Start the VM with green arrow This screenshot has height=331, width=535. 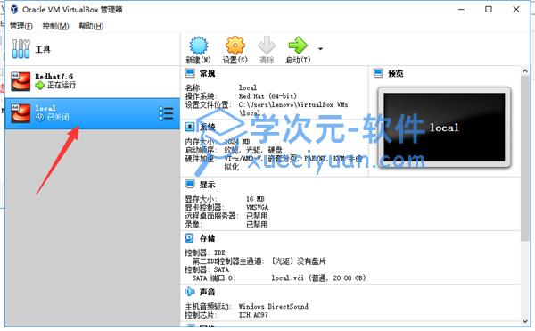click(x=298, y=46)
